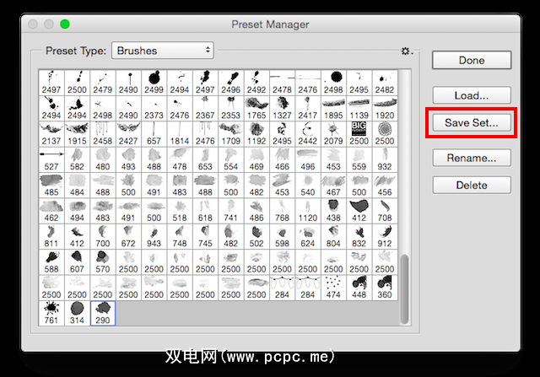This screenshot has width=540, height=377.
Task: Pick the brush labeled 1915
Action: [x=77, y=134]
